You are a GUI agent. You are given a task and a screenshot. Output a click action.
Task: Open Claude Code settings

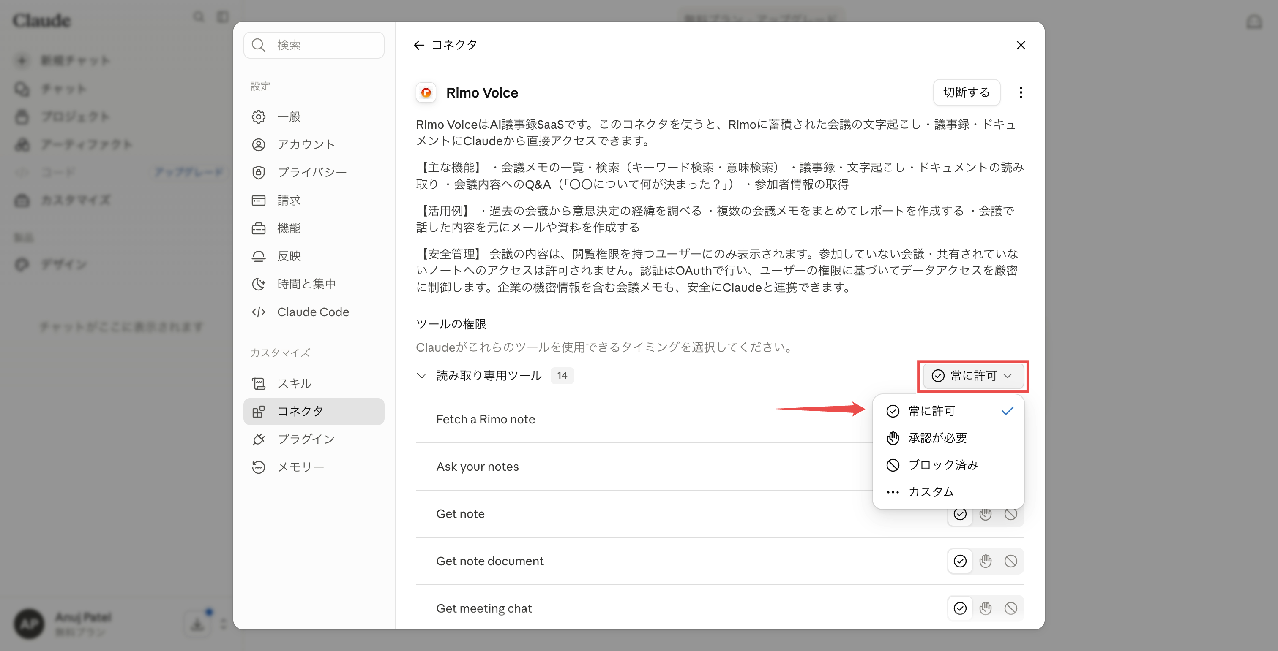(314, 312)
